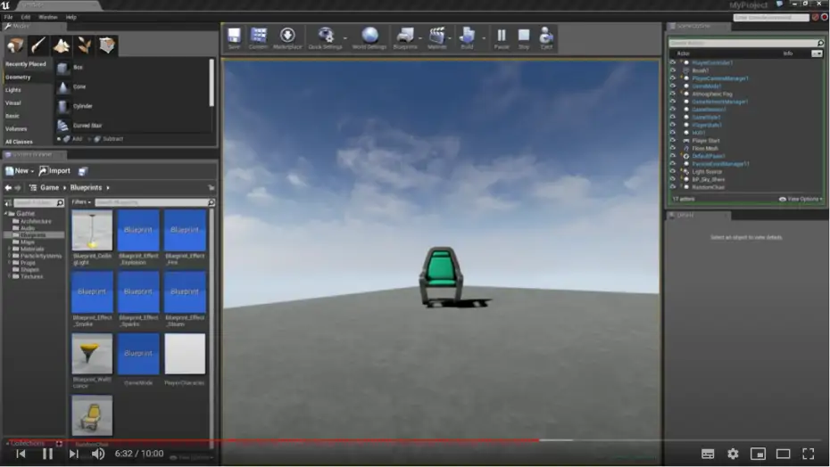Select the Subtract brush type radio
Viewport: 830px width, 467px height.
(89, 139)
